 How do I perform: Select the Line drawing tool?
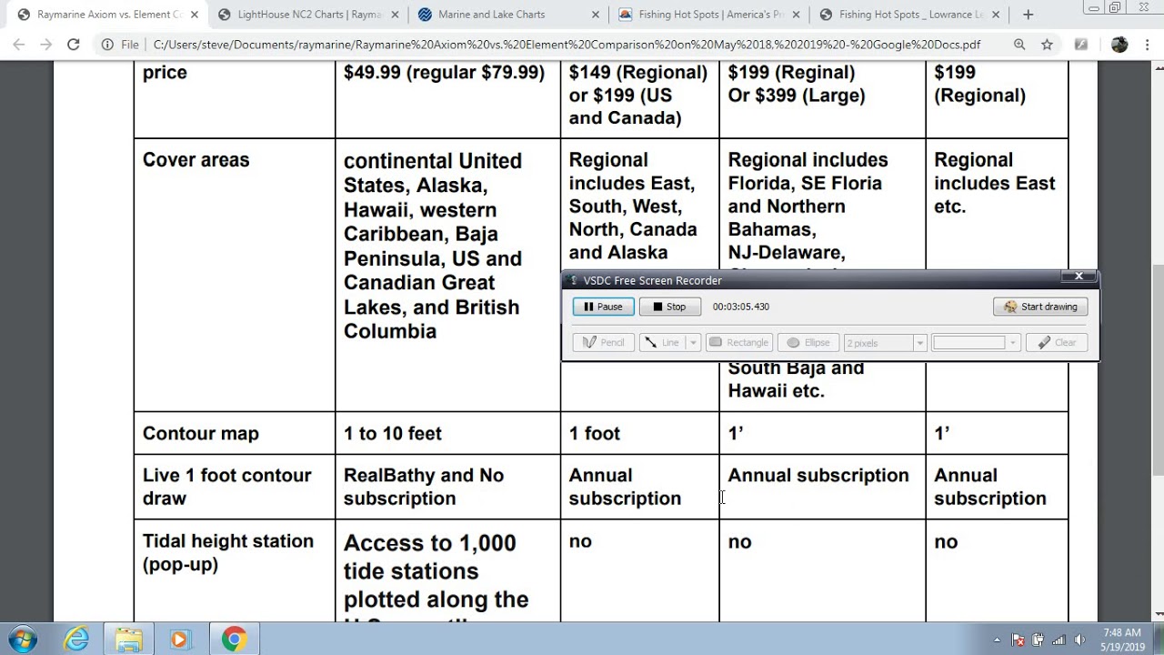662,342
